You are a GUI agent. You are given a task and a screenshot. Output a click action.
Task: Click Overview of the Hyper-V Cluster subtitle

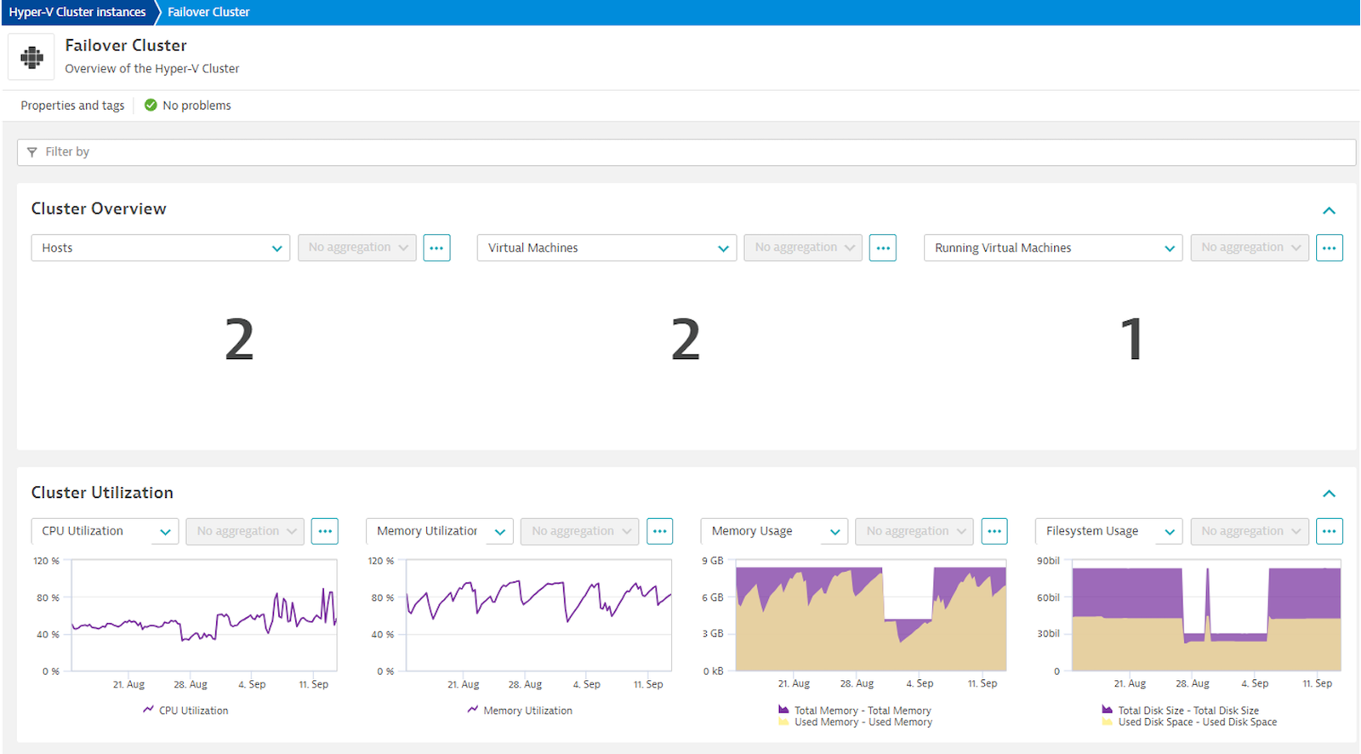click(152, 69)
